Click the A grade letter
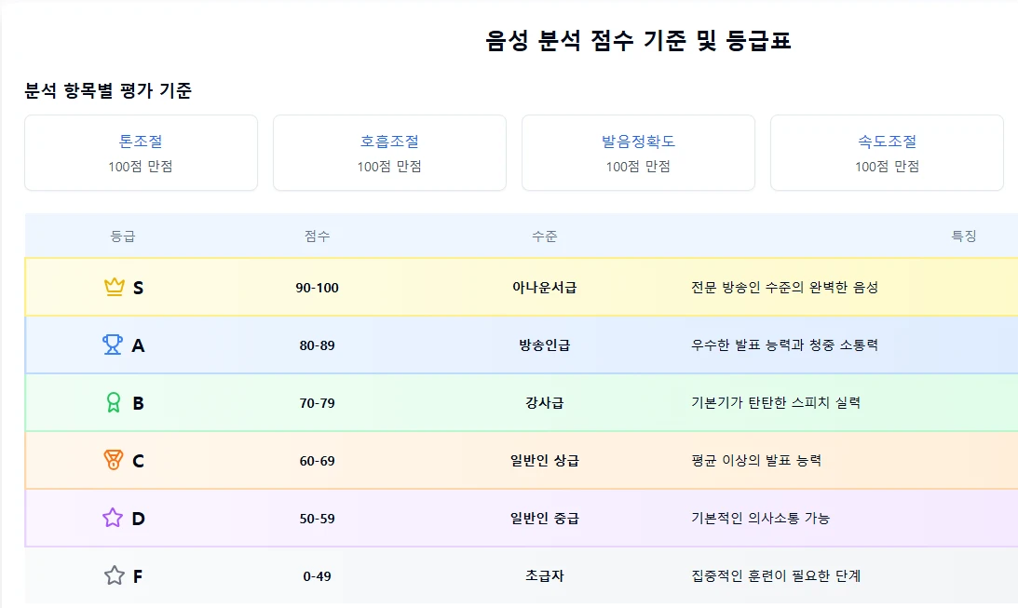1018x608 pixels. click(138, 345)
